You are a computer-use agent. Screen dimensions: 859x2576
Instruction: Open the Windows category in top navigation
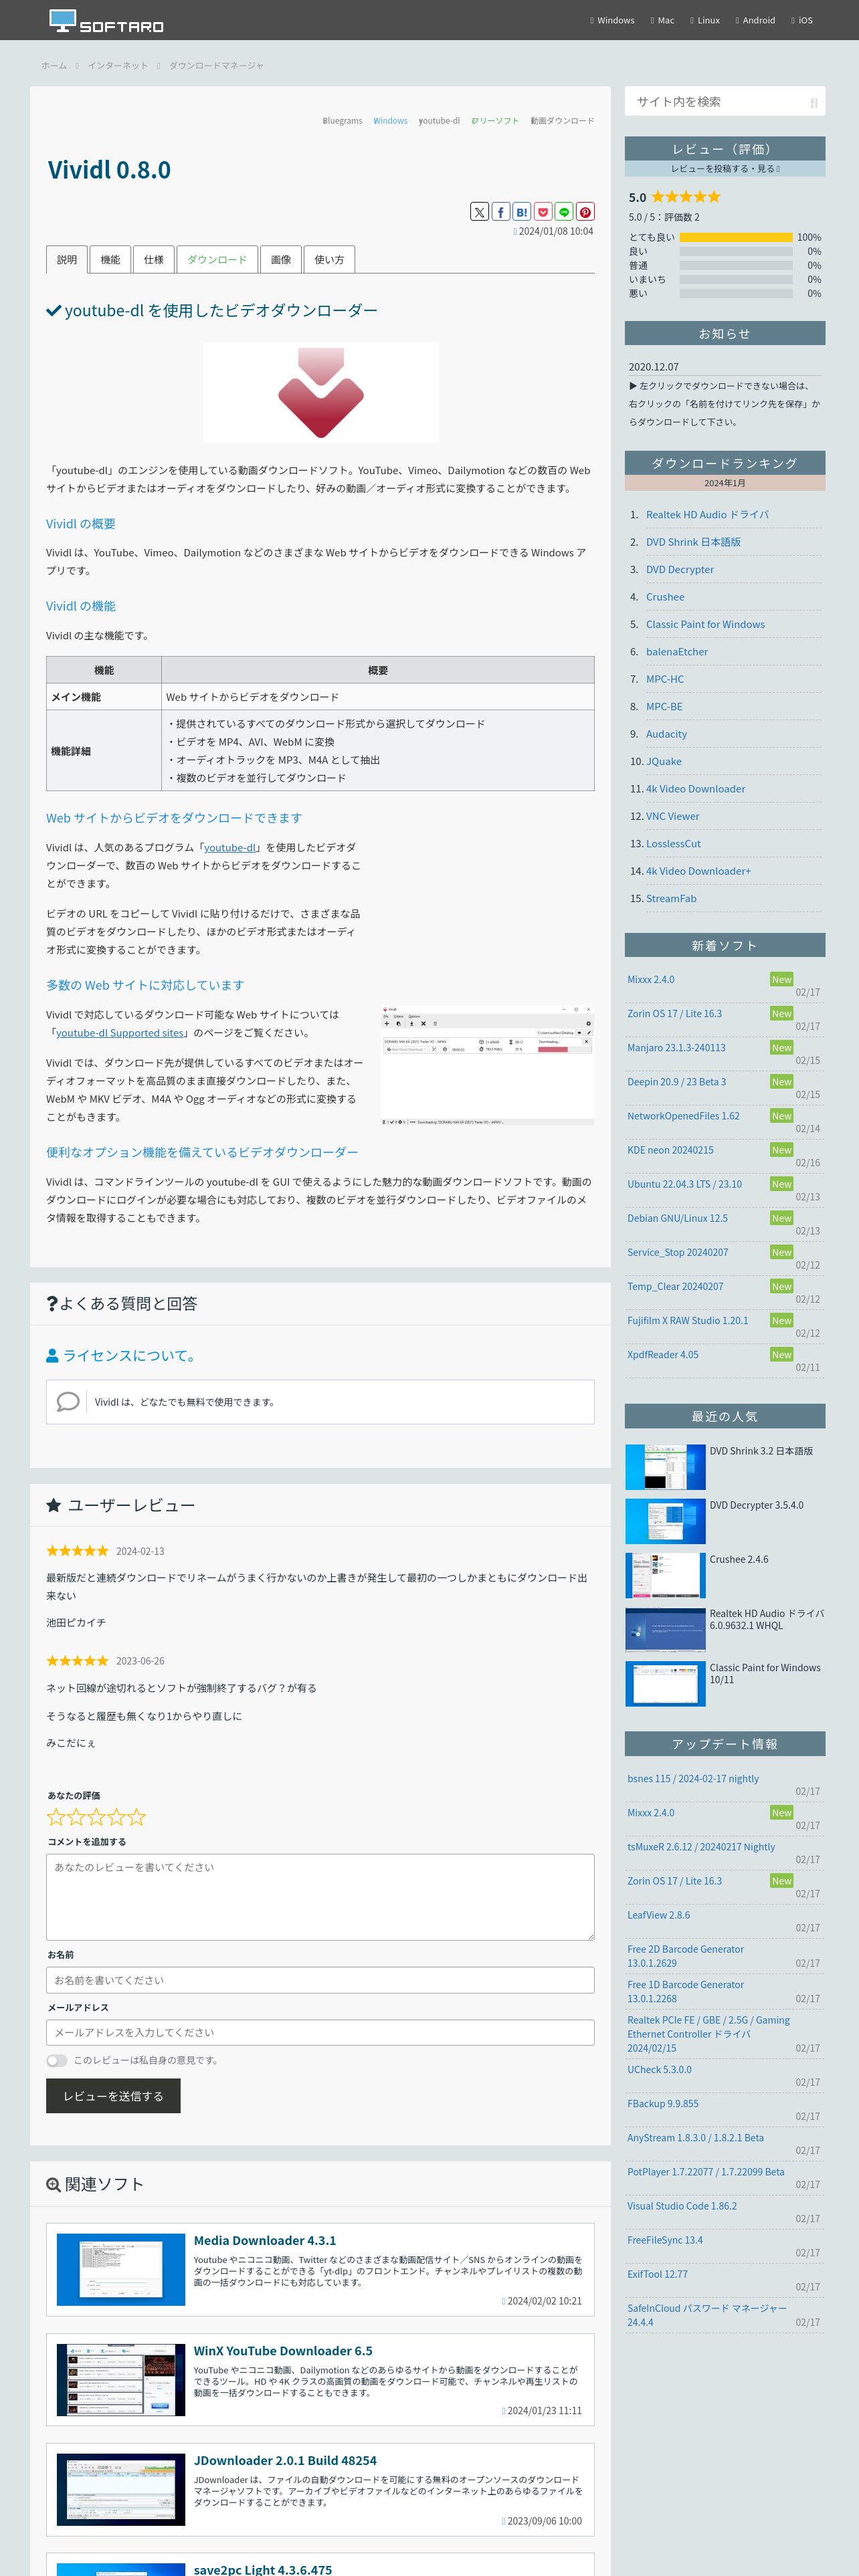click(x=613, y=20)
